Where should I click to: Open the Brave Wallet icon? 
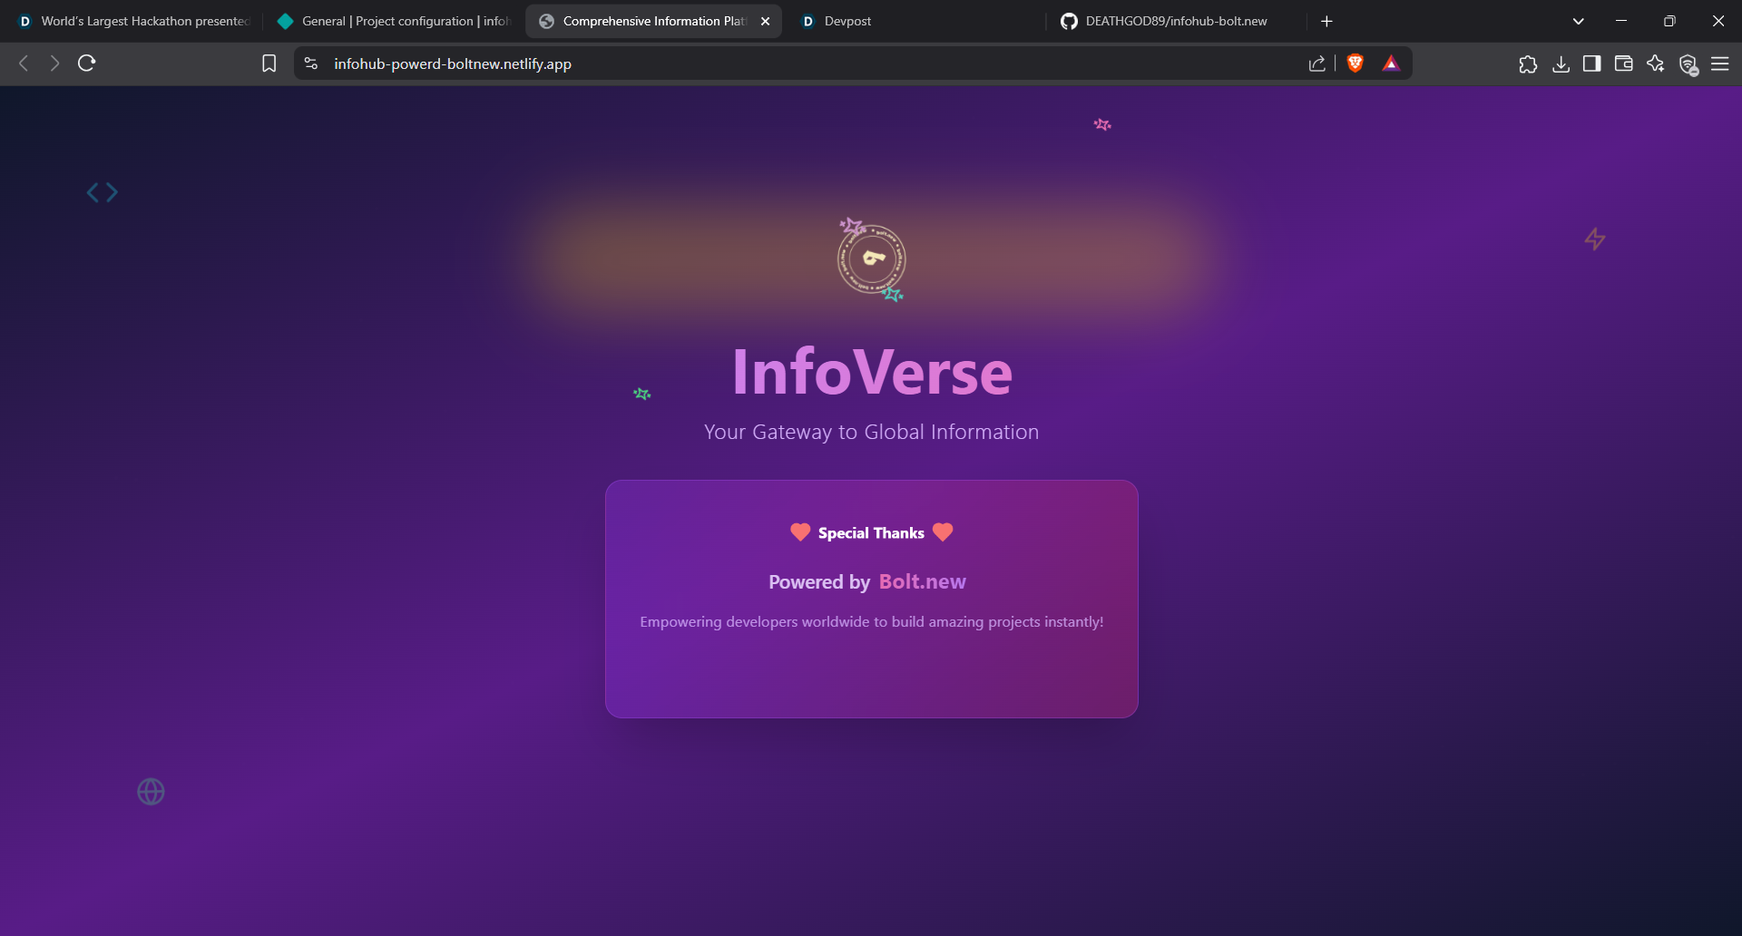tap(1624, 63)
